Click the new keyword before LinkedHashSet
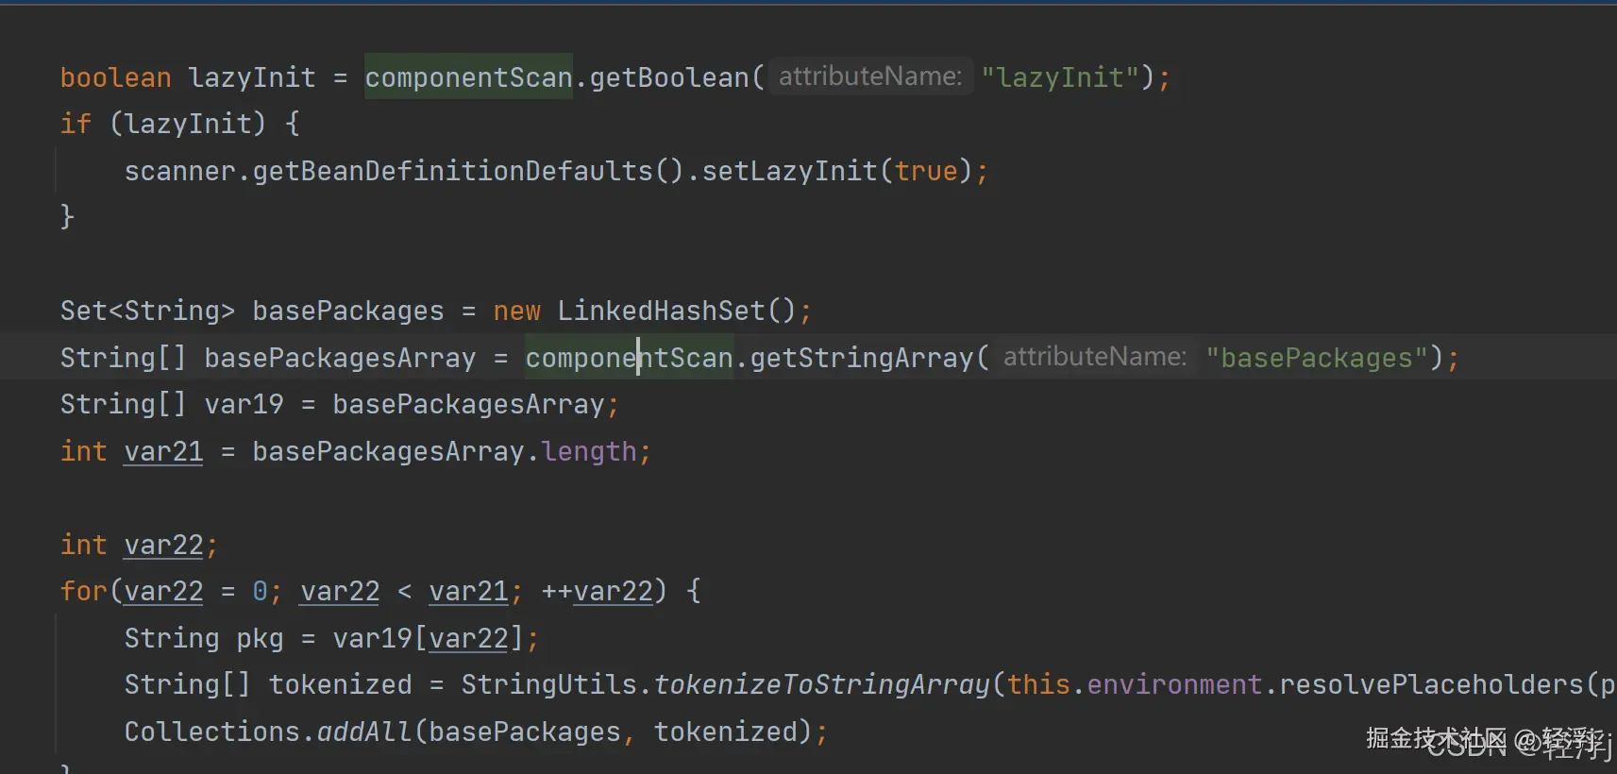Screen dimensions: 1617x774 tap(516, 311)
